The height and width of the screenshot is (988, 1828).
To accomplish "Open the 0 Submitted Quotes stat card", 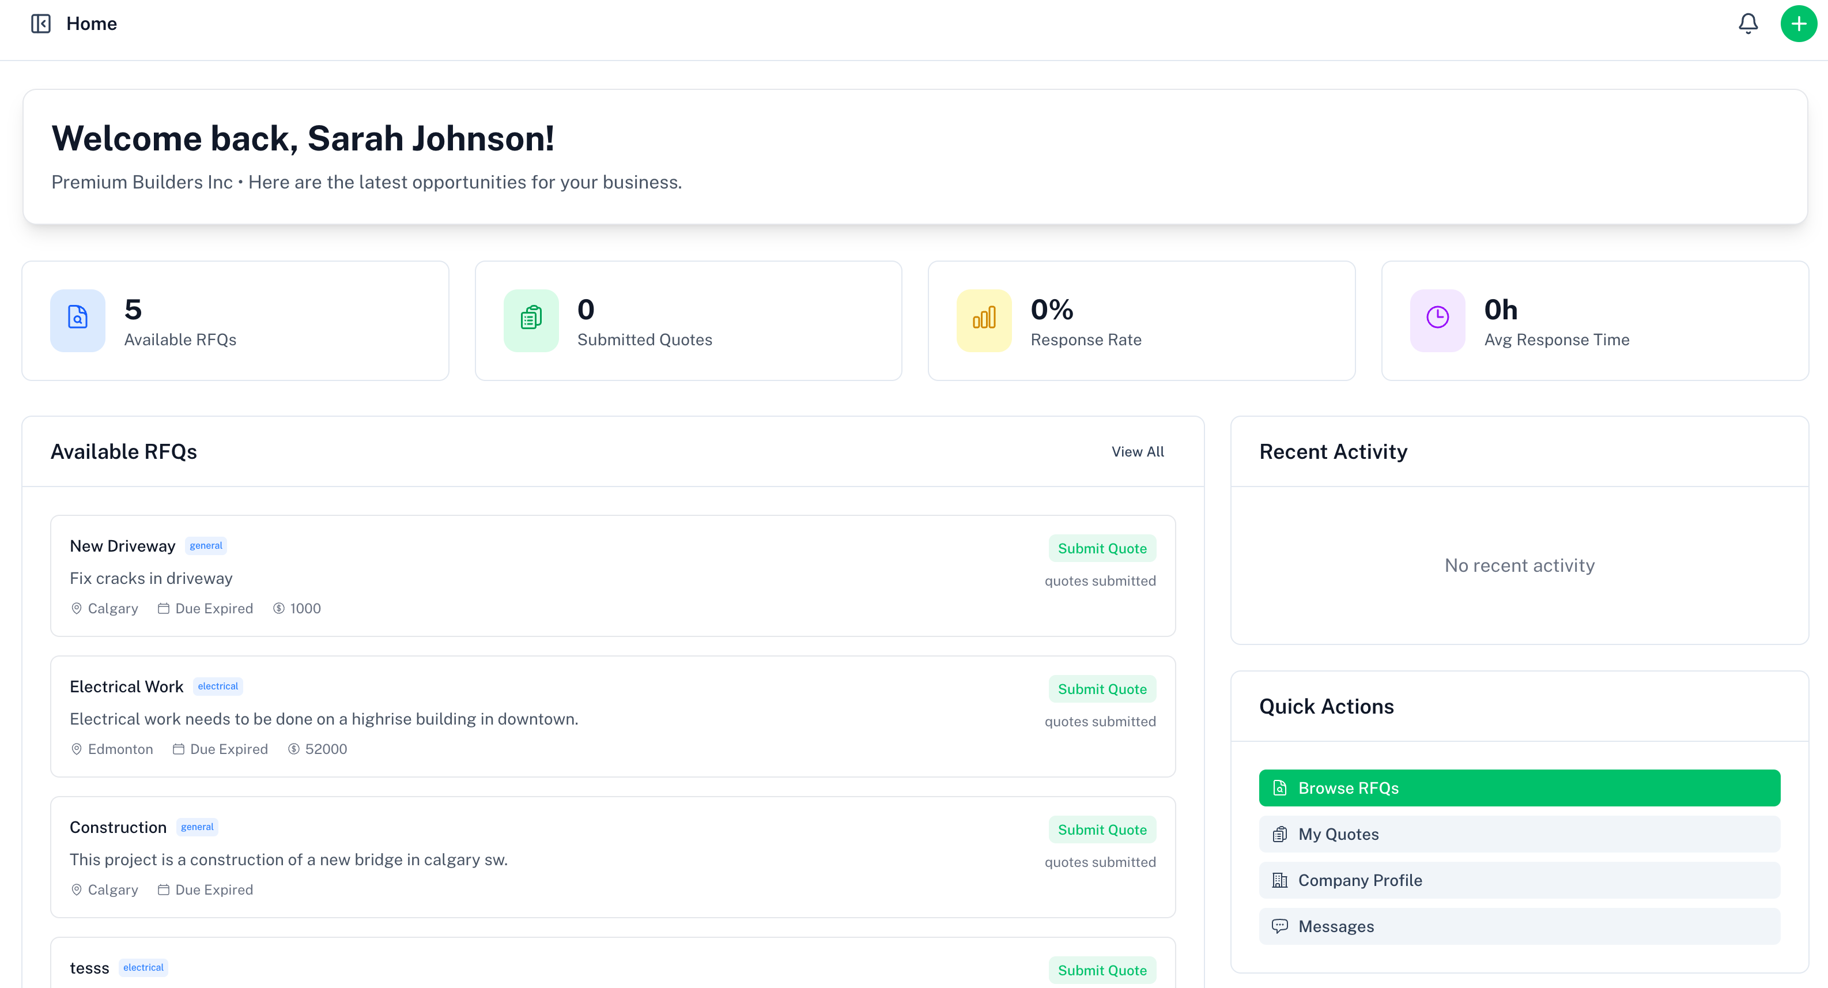I will (x=688, y=320).
